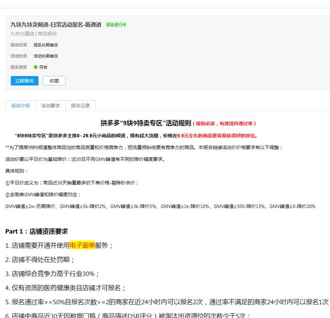330x318 pixels.
Task: Click the 收藏 button
Action: (54, 81)
